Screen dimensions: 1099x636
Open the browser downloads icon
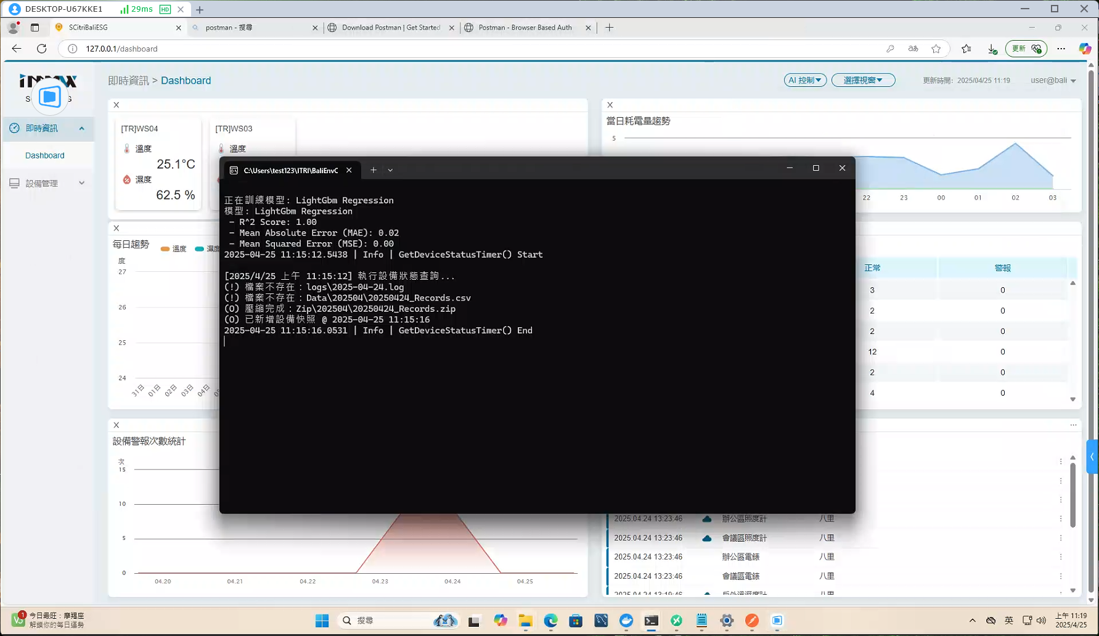pyautogui.click(x=992, y=49)
